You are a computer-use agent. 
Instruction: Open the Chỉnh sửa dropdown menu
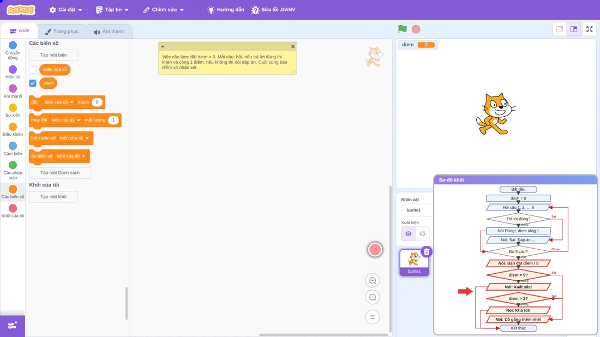164,10
